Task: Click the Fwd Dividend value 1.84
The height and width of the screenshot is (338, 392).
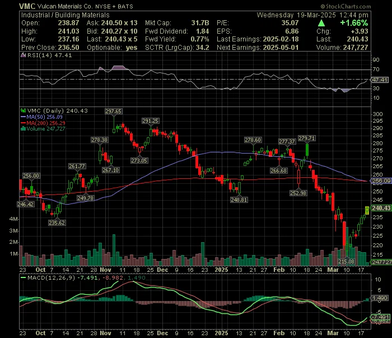Action: point(203,31)
